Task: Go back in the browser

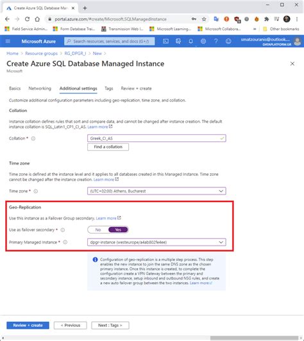Action: 7,19
